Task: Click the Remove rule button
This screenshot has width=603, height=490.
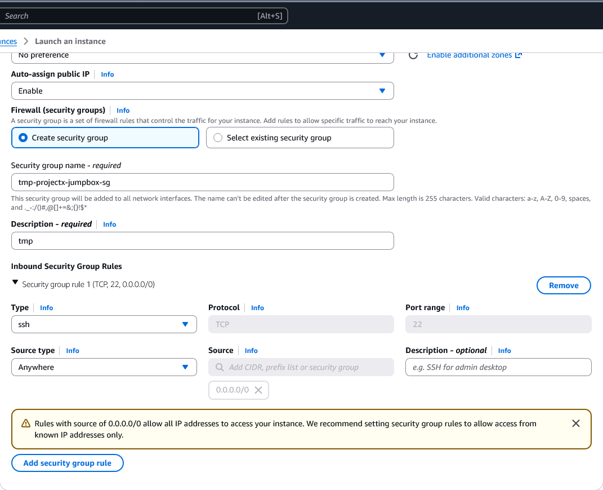Action: (563, 285)
